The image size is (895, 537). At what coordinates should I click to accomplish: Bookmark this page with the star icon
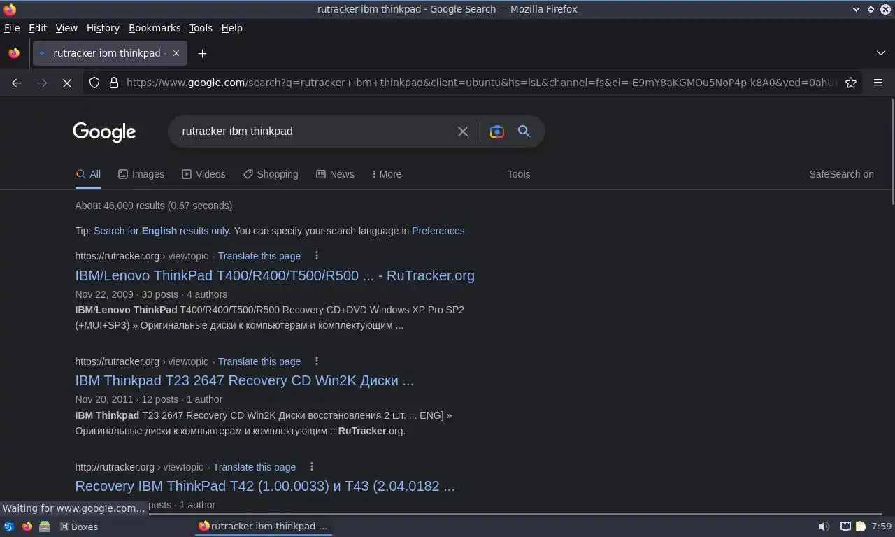(851, 83)
